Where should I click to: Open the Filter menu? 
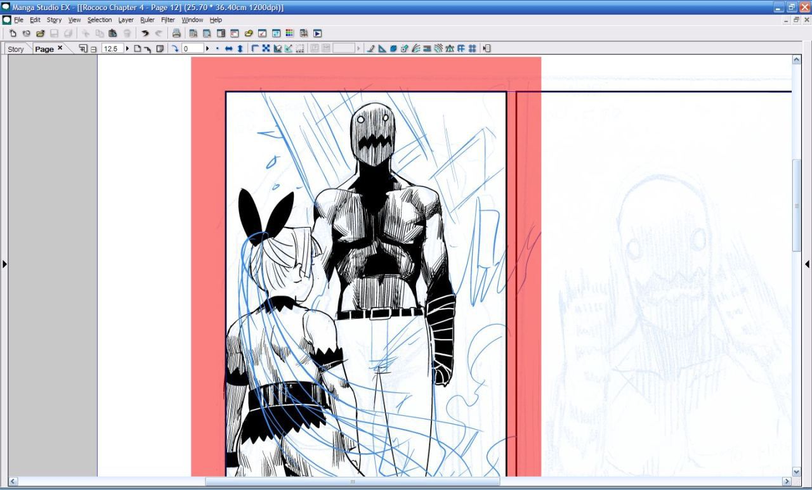click(167, 20)
